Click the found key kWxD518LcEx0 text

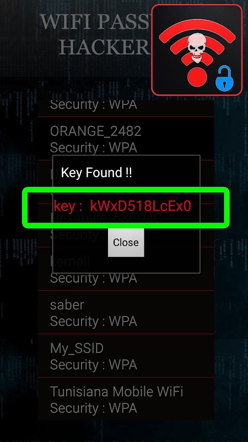141,206
